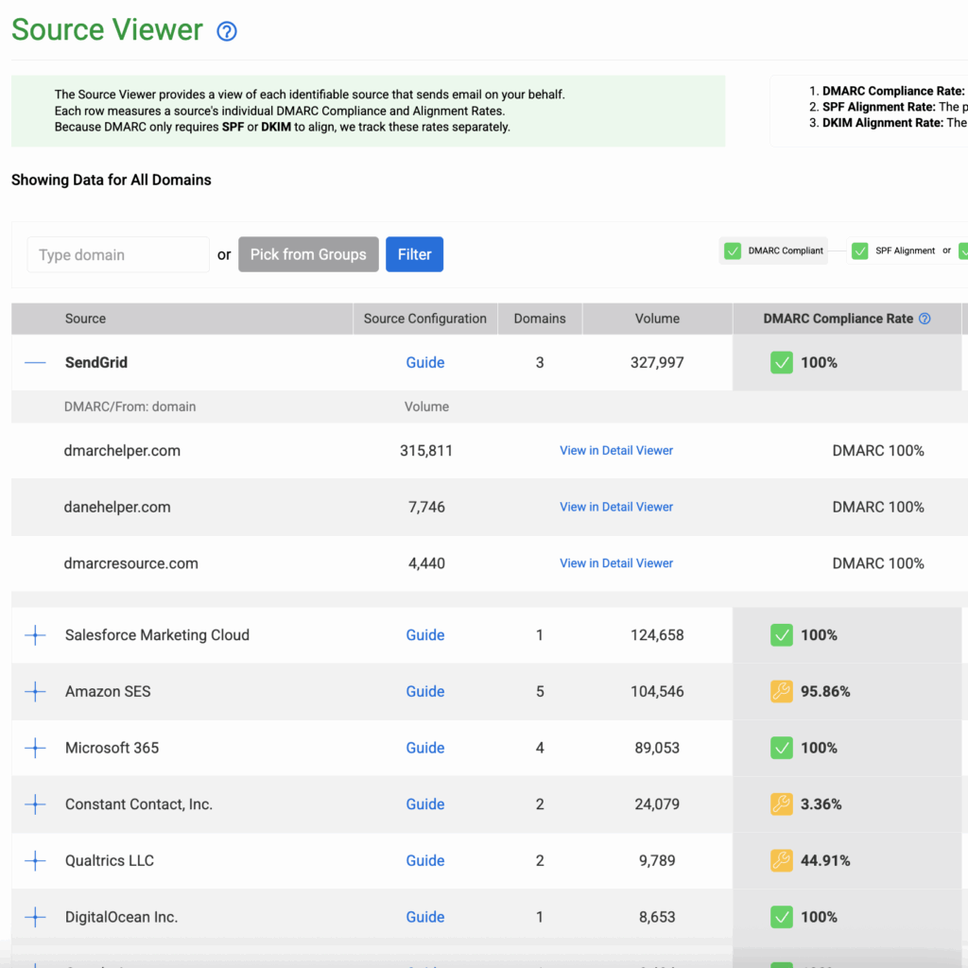Expand the Qualtrics LLC row
Viewport: 968px width, 968px height.
pos(35,860)
